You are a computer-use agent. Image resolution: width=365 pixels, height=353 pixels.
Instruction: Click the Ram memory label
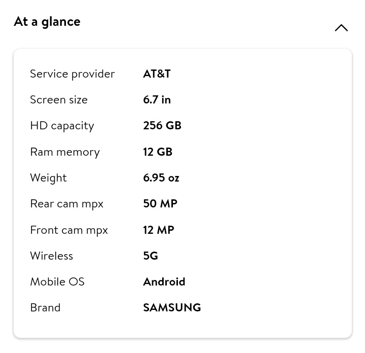tap(64, 152)
